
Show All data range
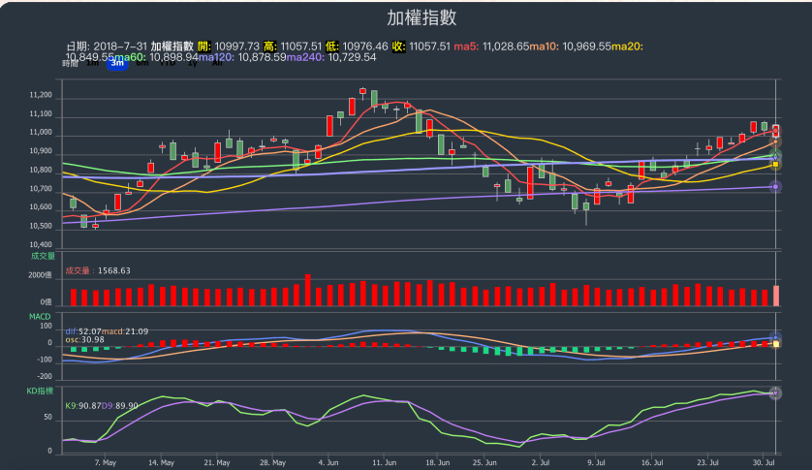(214, 64)
